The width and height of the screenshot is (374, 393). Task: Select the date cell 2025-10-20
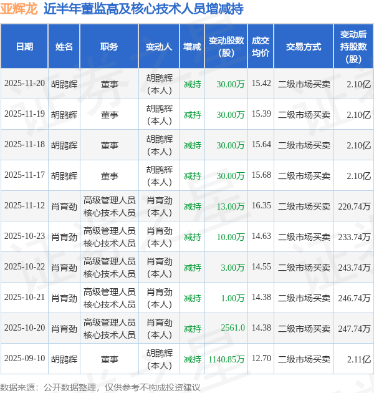[24, 328]
